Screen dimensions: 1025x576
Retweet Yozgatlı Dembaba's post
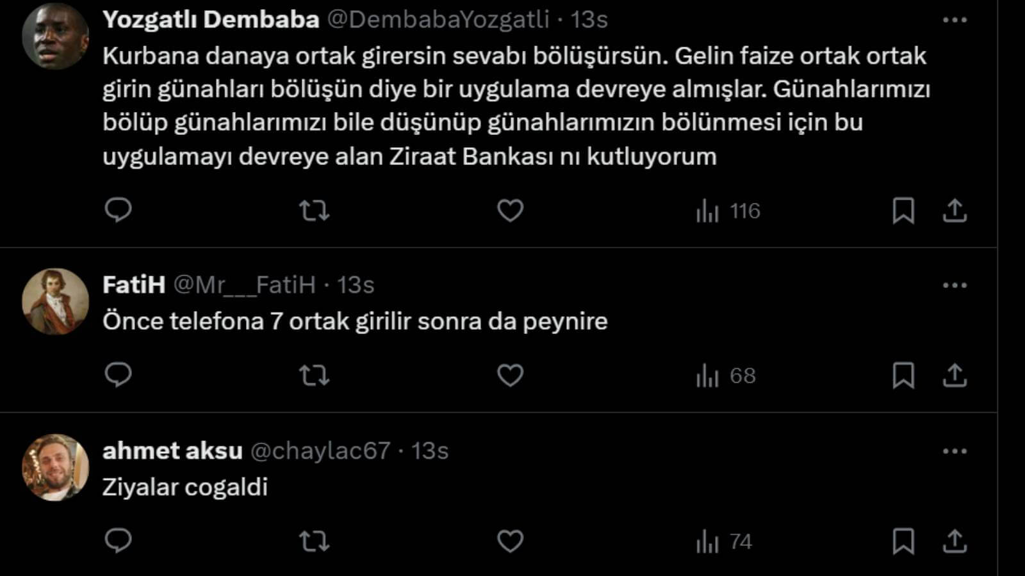(314, 211)
